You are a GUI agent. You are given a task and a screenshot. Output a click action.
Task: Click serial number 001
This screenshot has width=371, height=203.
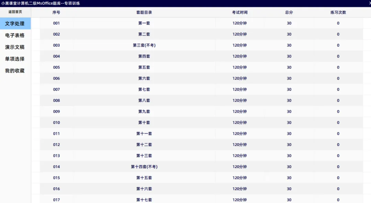pyautogui.click(x=56, y=23)
